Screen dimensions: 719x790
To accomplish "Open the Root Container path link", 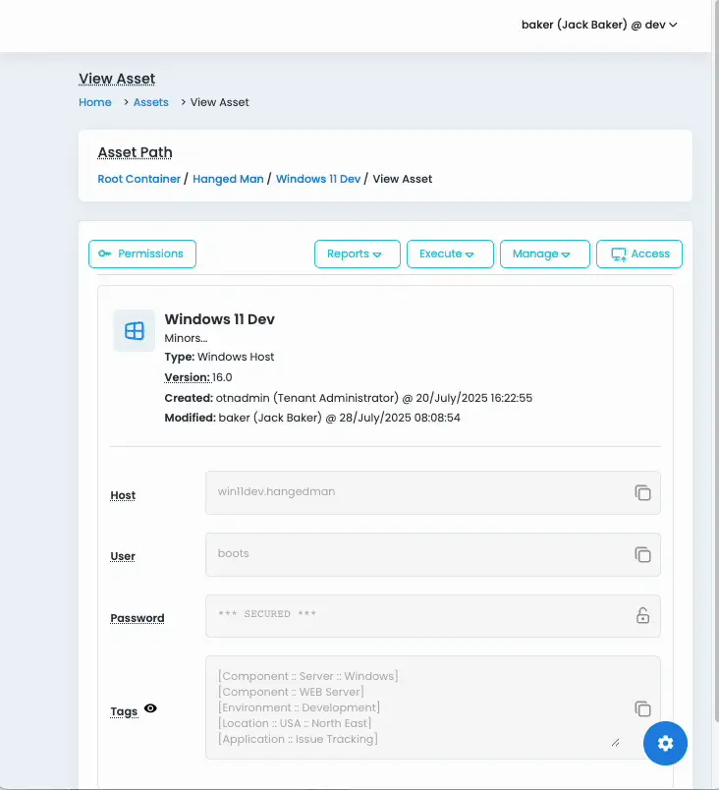I will [x=139, y=179].
